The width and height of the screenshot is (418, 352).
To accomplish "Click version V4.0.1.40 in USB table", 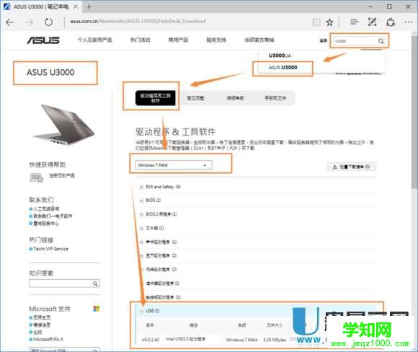I will [x=150, y=340].
